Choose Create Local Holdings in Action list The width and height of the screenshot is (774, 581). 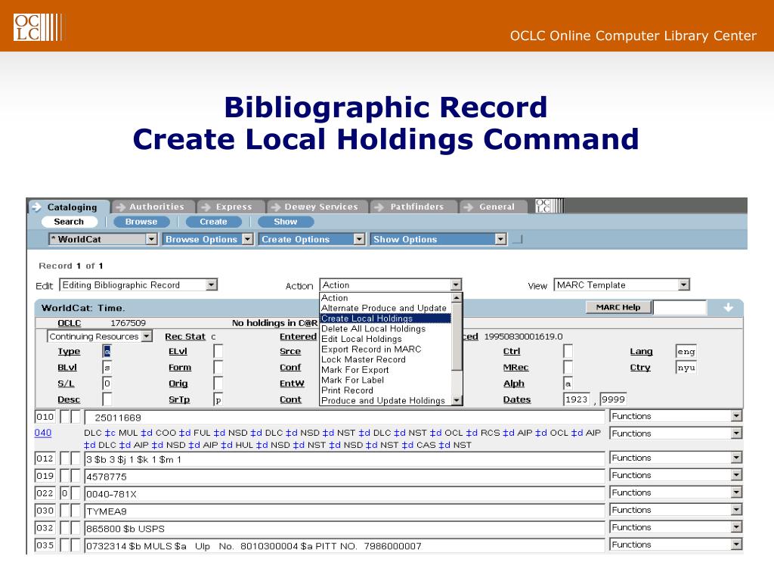point(385,318)
